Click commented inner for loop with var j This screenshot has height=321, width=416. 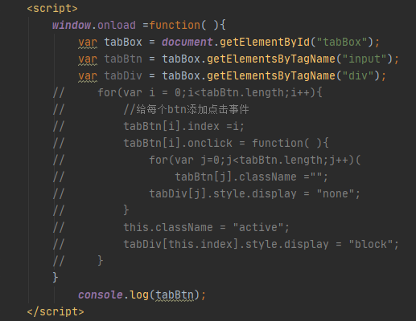tap(255, 160)
